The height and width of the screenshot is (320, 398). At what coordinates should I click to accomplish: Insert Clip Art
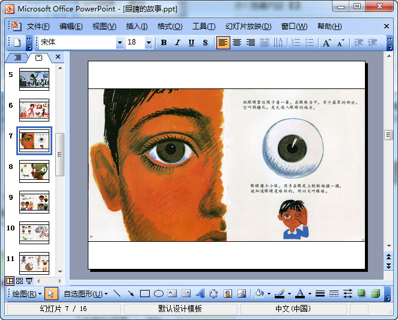(228, 294)
